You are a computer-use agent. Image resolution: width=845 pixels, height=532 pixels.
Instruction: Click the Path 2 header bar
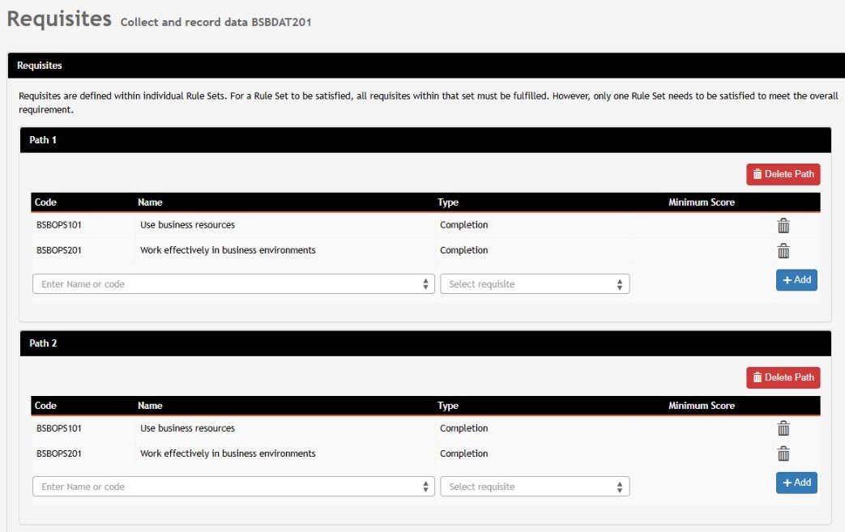pos(425,343)
